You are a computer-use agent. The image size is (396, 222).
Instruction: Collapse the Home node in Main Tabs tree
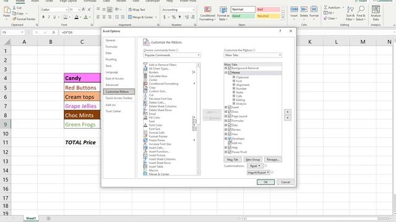click(226, 73)
